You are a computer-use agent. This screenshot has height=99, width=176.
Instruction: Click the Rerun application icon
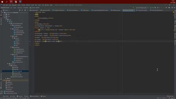pyautogui.click(x=151, y=8)
